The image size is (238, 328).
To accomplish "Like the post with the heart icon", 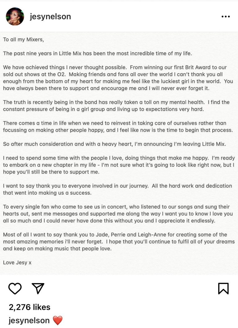I will 15,289.
